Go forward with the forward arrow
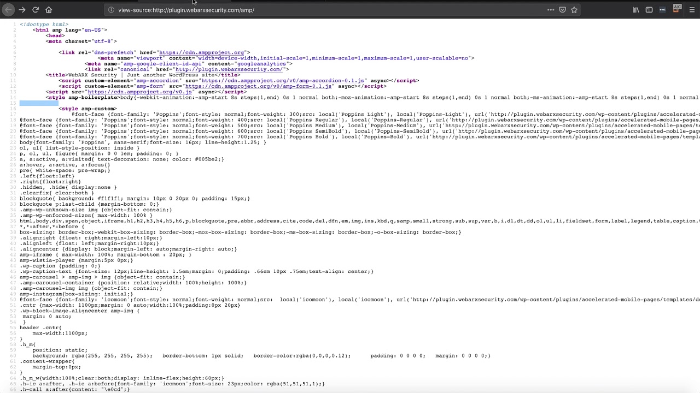This screenshot has height=393, width=700. tap(22, 10)
